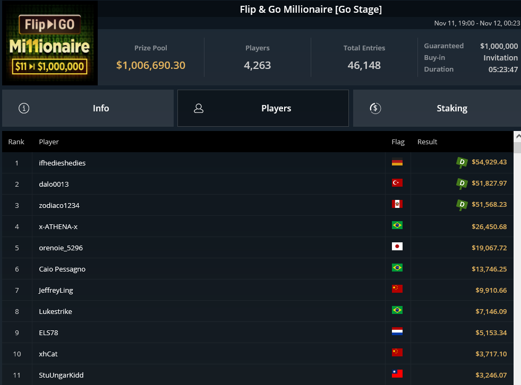Click the Germany flag for ifhedieshedies
This screenshot has height=385, width=521.
tap(397, 163)
